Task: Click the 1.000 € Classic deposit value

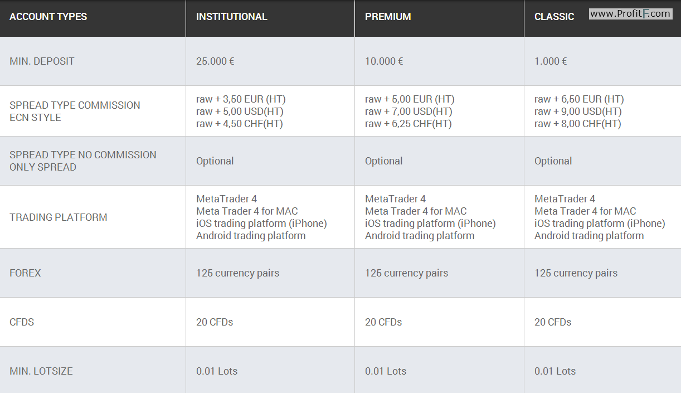Action: click(x=551, y=61)
